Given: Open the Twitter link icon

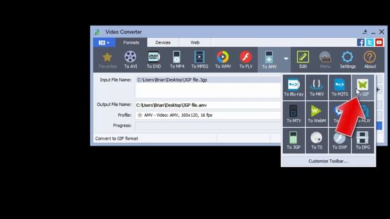Looking at the screenshot, I should coord(370,42).
